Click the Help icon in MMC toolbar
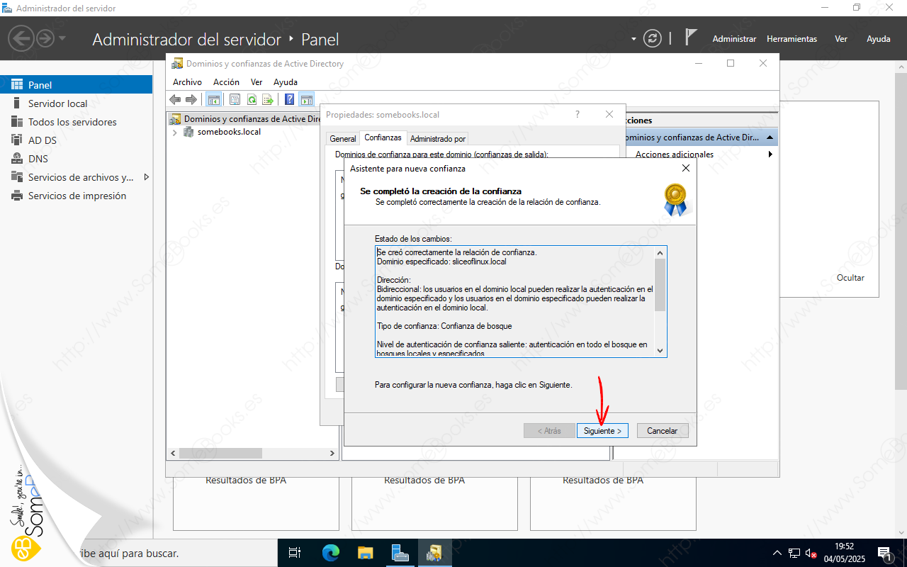The height and width of the screenshot is (567, 907). (289, 100)
